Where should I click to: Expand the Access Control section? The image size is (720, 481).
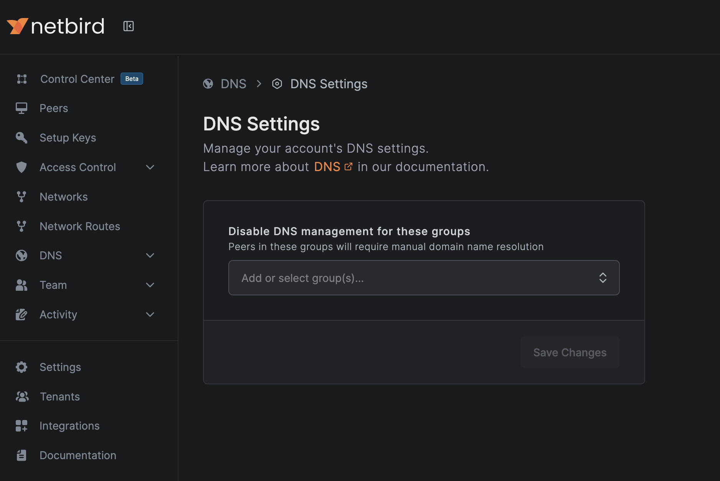tap(150, 167)
